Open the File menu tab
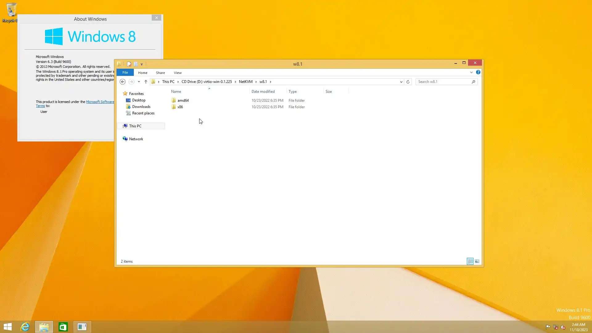Viewport: 592px width, 333px height. click(125, 72)
